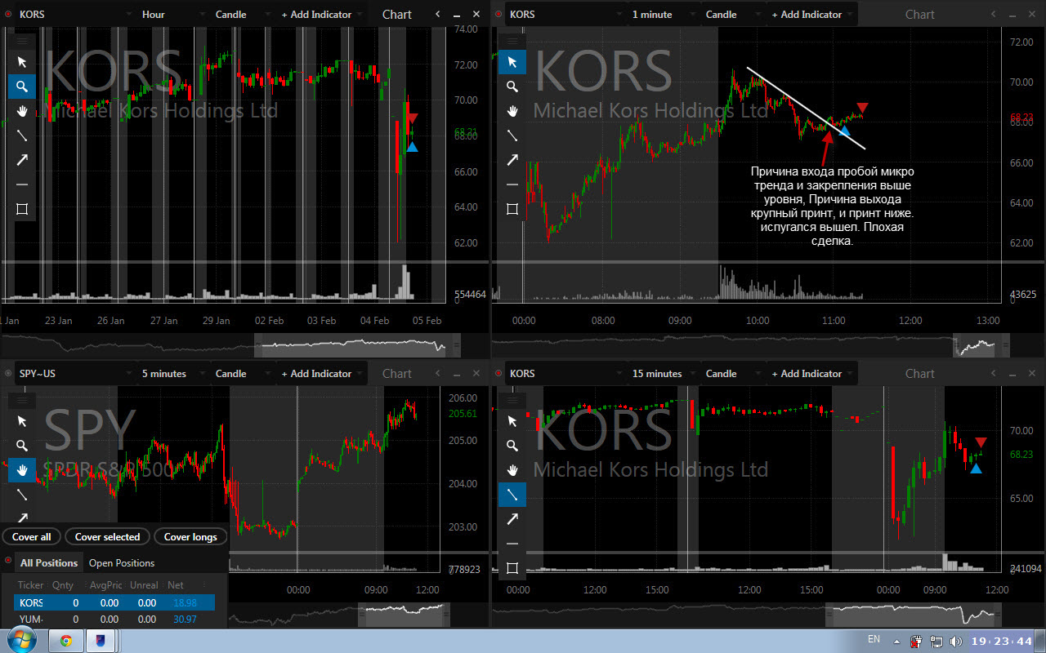Sort positions by Qnty column

coord(63,585)
